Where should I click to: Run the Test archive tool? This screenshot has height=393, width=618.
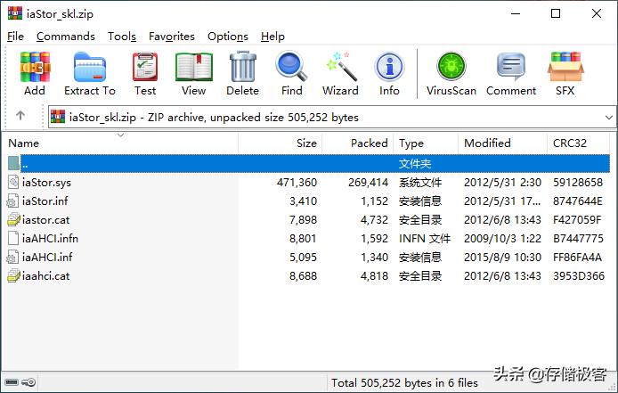145,67
